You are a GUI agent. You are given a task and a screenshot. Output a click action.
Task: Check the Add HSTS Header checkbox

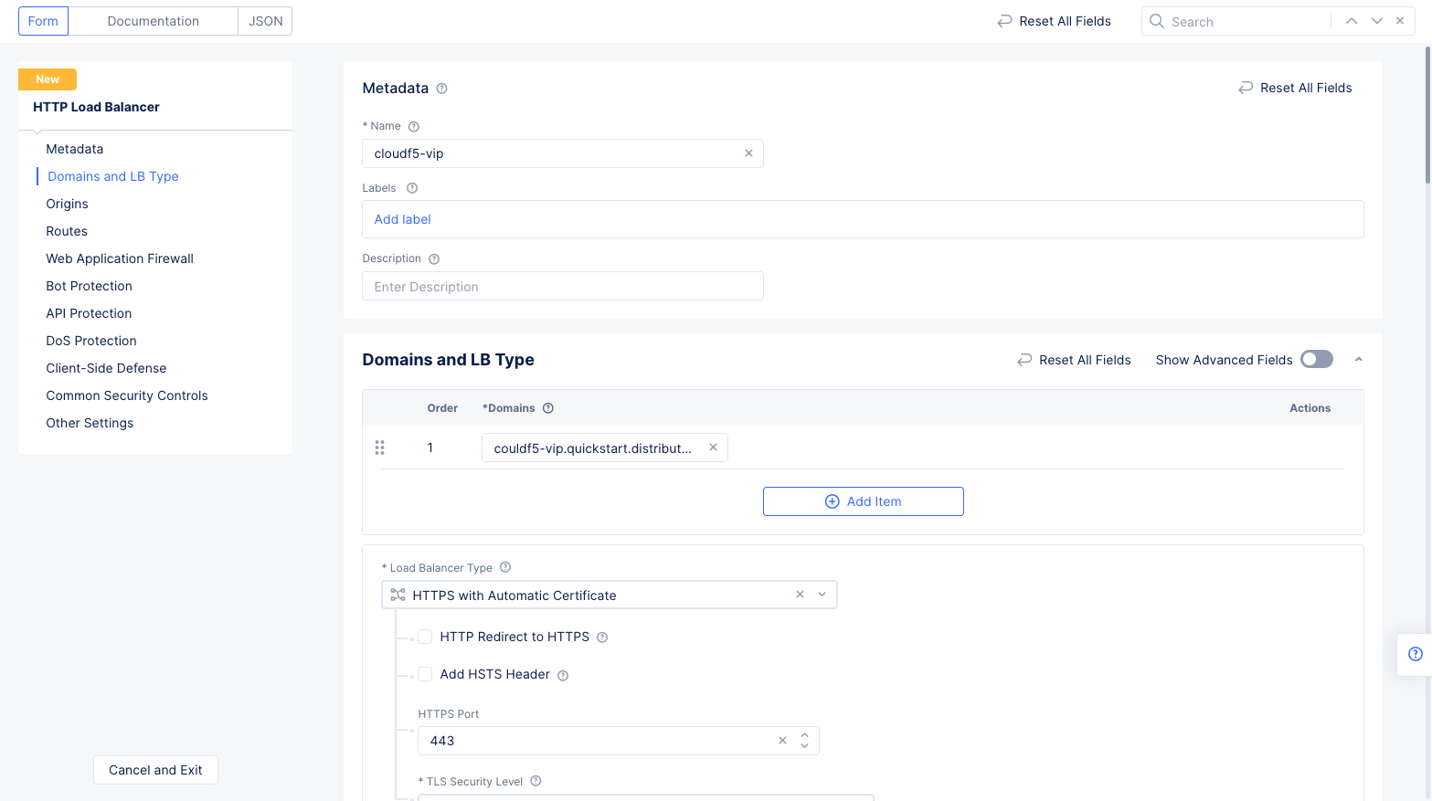tap(424, 674)
